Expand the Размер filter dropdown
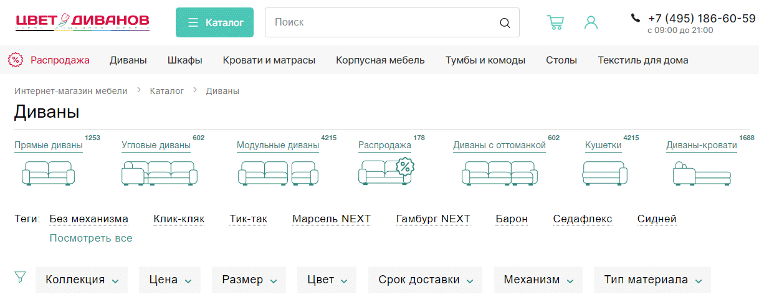 point(249,280)
